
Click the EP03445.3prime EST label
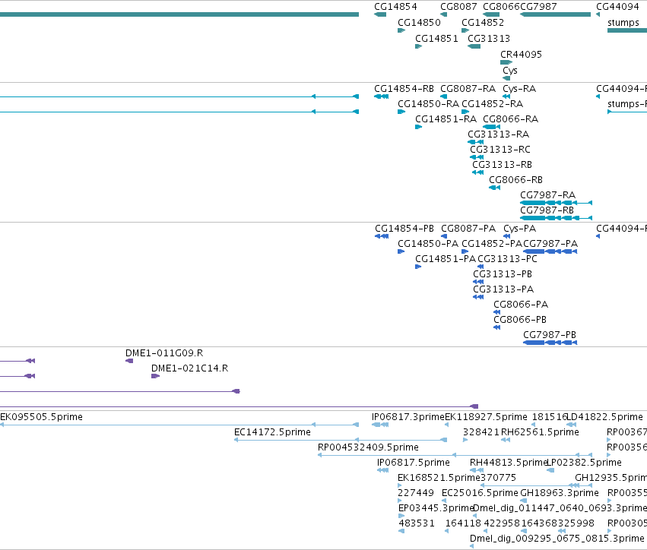coord(436,508)
